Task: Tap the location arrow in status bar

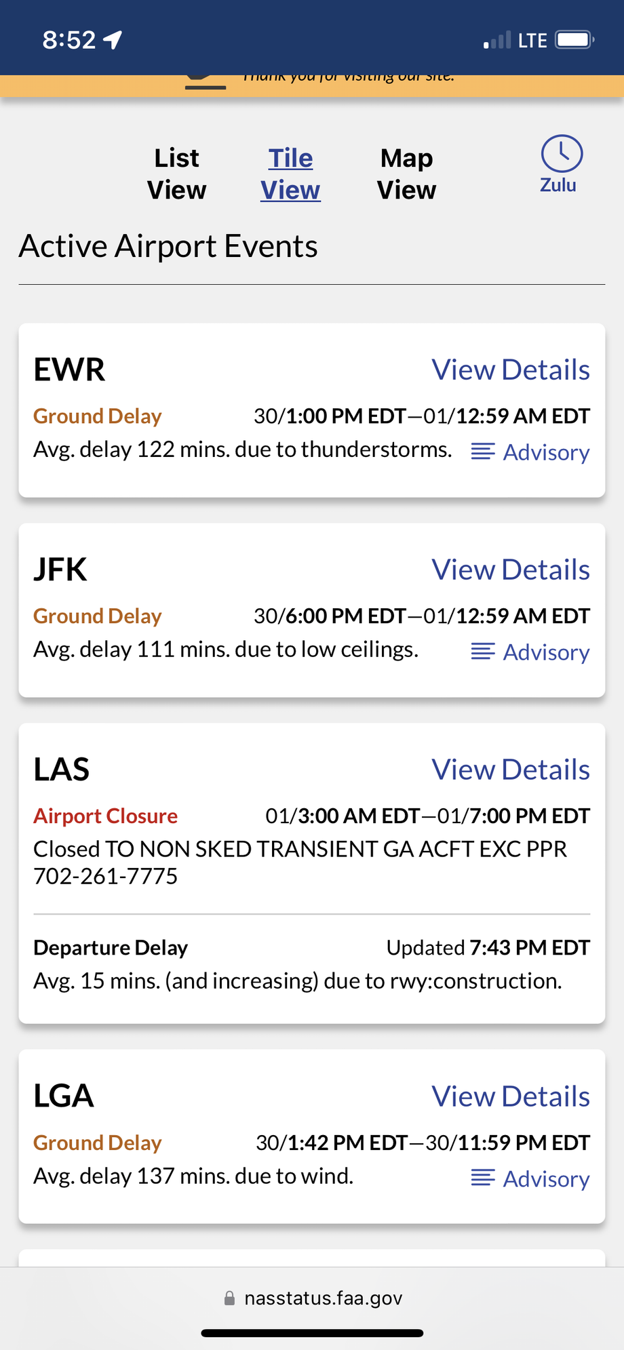Action: [113, 40]
